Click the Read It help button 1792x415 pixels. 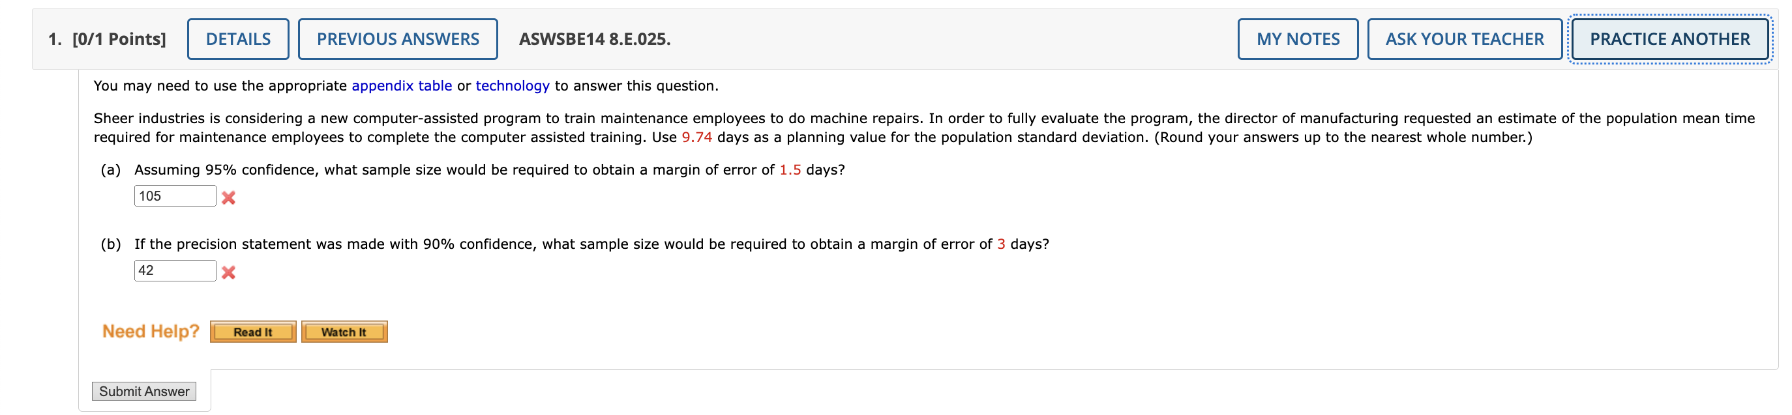point(252,332)
